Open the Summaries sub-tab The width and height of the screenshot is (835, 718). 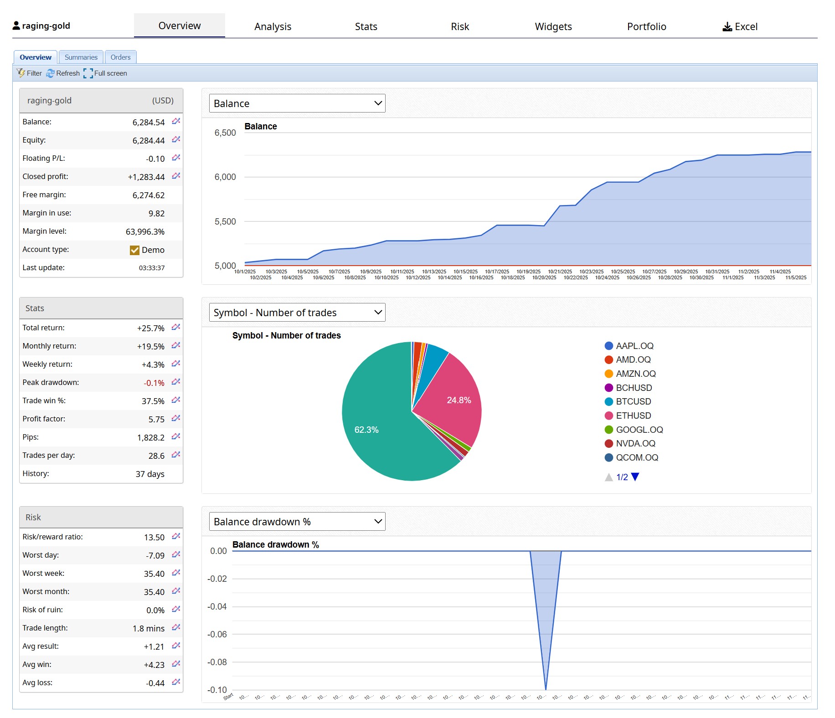coord(81,57)
